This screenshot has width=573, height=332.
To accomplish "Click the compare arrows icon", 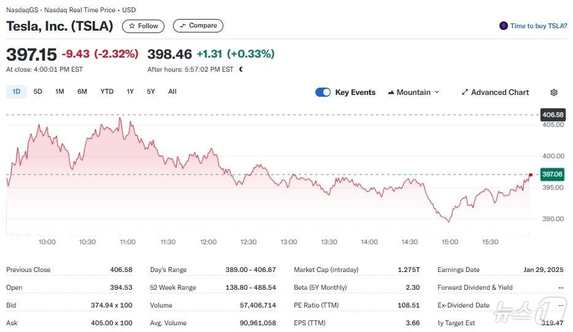I will pos(182,26).
